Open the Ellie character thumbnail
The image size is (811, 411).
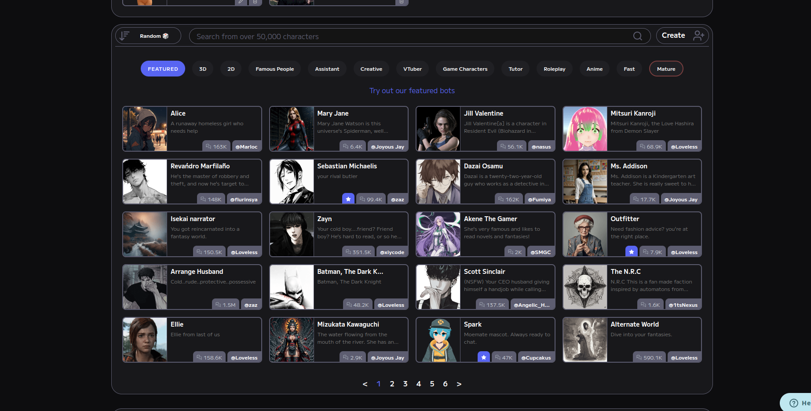145,340
